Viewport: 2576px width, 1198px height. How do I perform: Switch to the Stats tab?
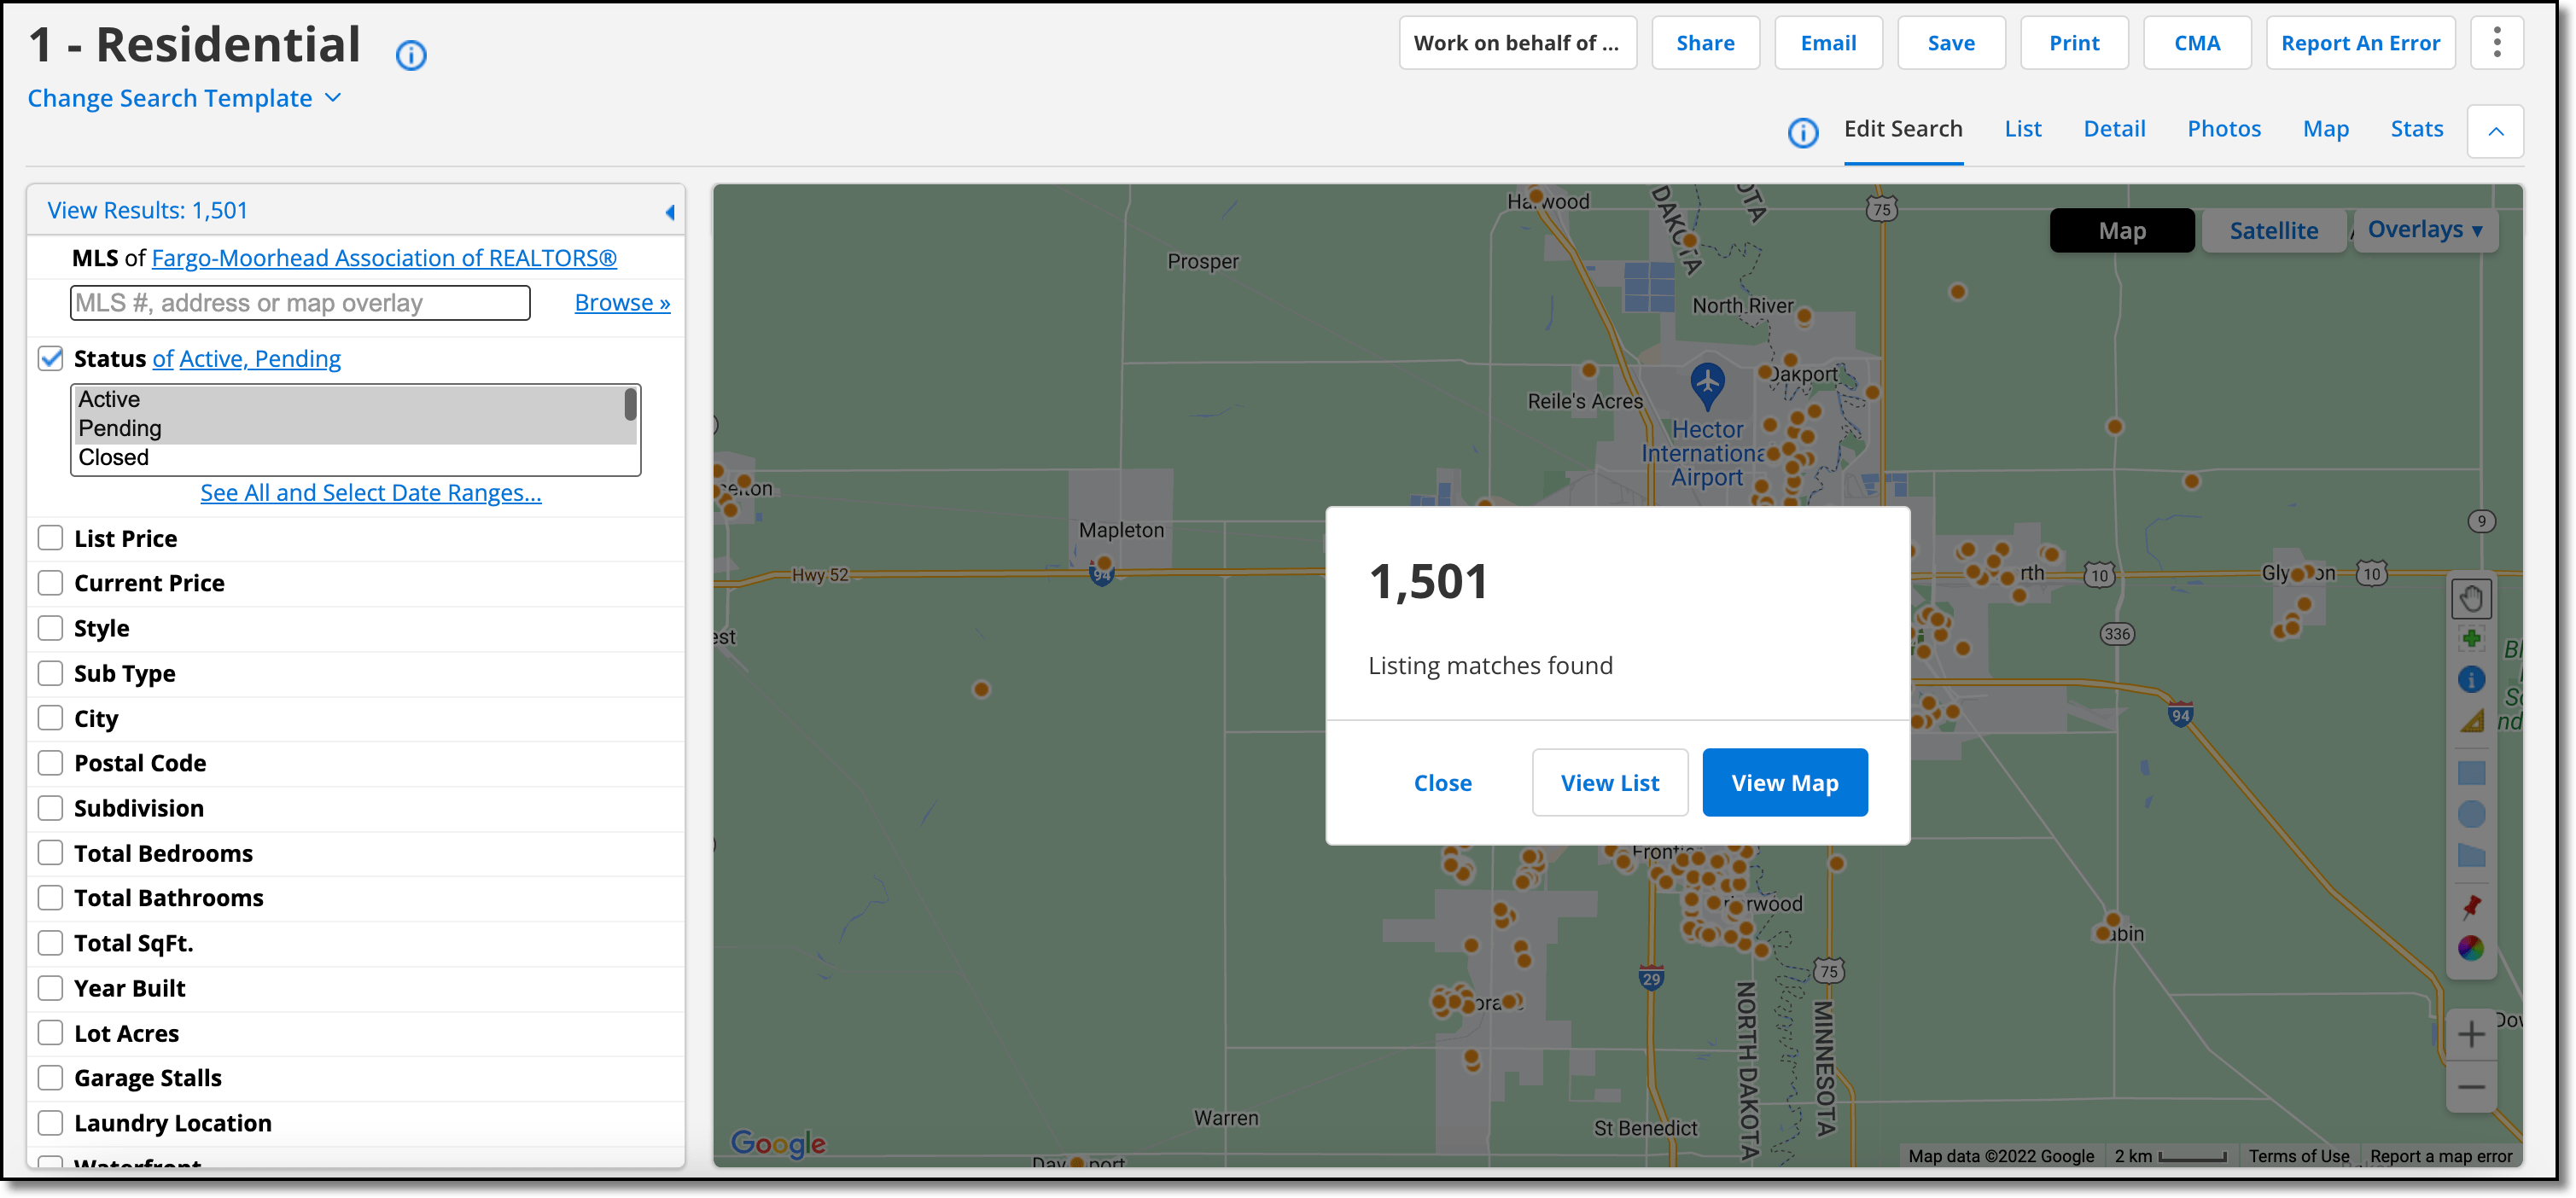click(x=2416, y=129)
